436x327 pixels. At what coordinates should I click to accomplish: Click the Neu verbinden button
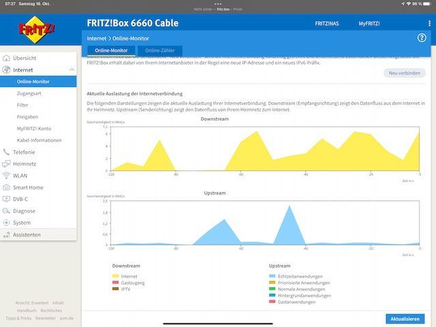pos(405,73)
